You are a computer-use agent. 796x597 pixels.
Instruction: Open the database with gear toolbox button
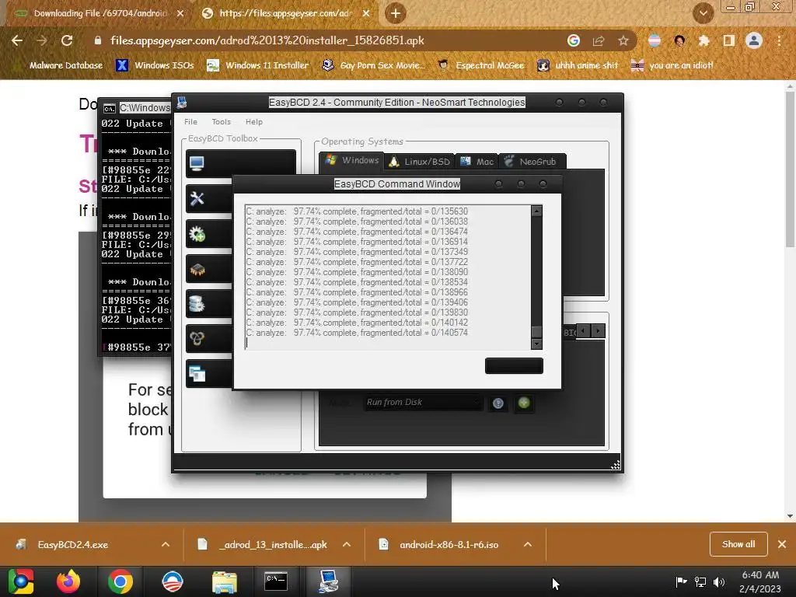pyautogui.click(x=209, y=304)
